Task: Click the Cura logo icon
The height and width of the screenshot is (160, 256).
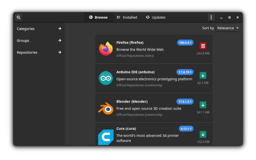Action: [x=106, y=137]
